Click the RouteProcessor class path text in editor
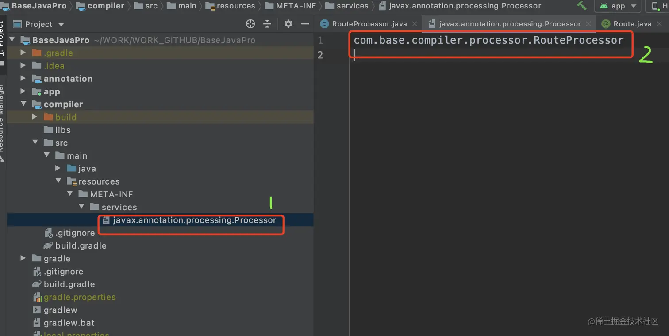 pyautogui.click(x=488, y=40)
